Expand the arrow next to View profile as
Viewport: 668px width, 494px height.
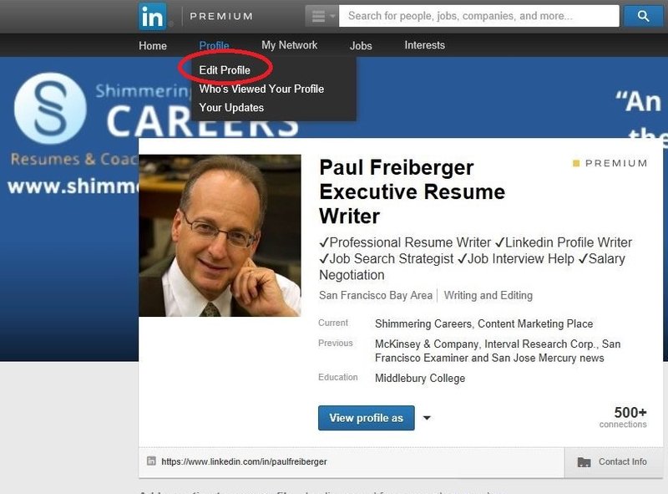pyautogui.click(x=427, y=418)
